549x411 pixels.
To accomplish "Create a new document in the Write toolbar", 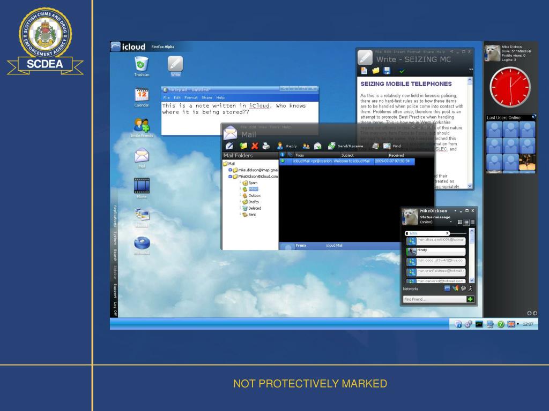I will [x=364, y=71].
